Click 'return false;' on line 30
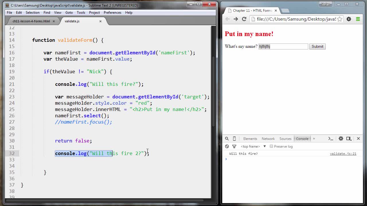367x206 pixels. coord(73,141)
